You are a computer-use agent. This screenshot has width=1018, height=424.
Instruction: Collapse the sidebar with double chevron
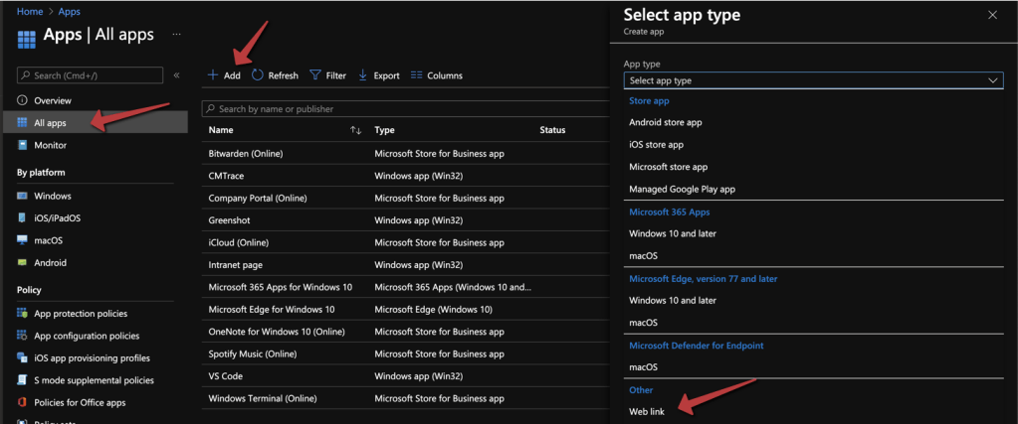click(176, 75)
